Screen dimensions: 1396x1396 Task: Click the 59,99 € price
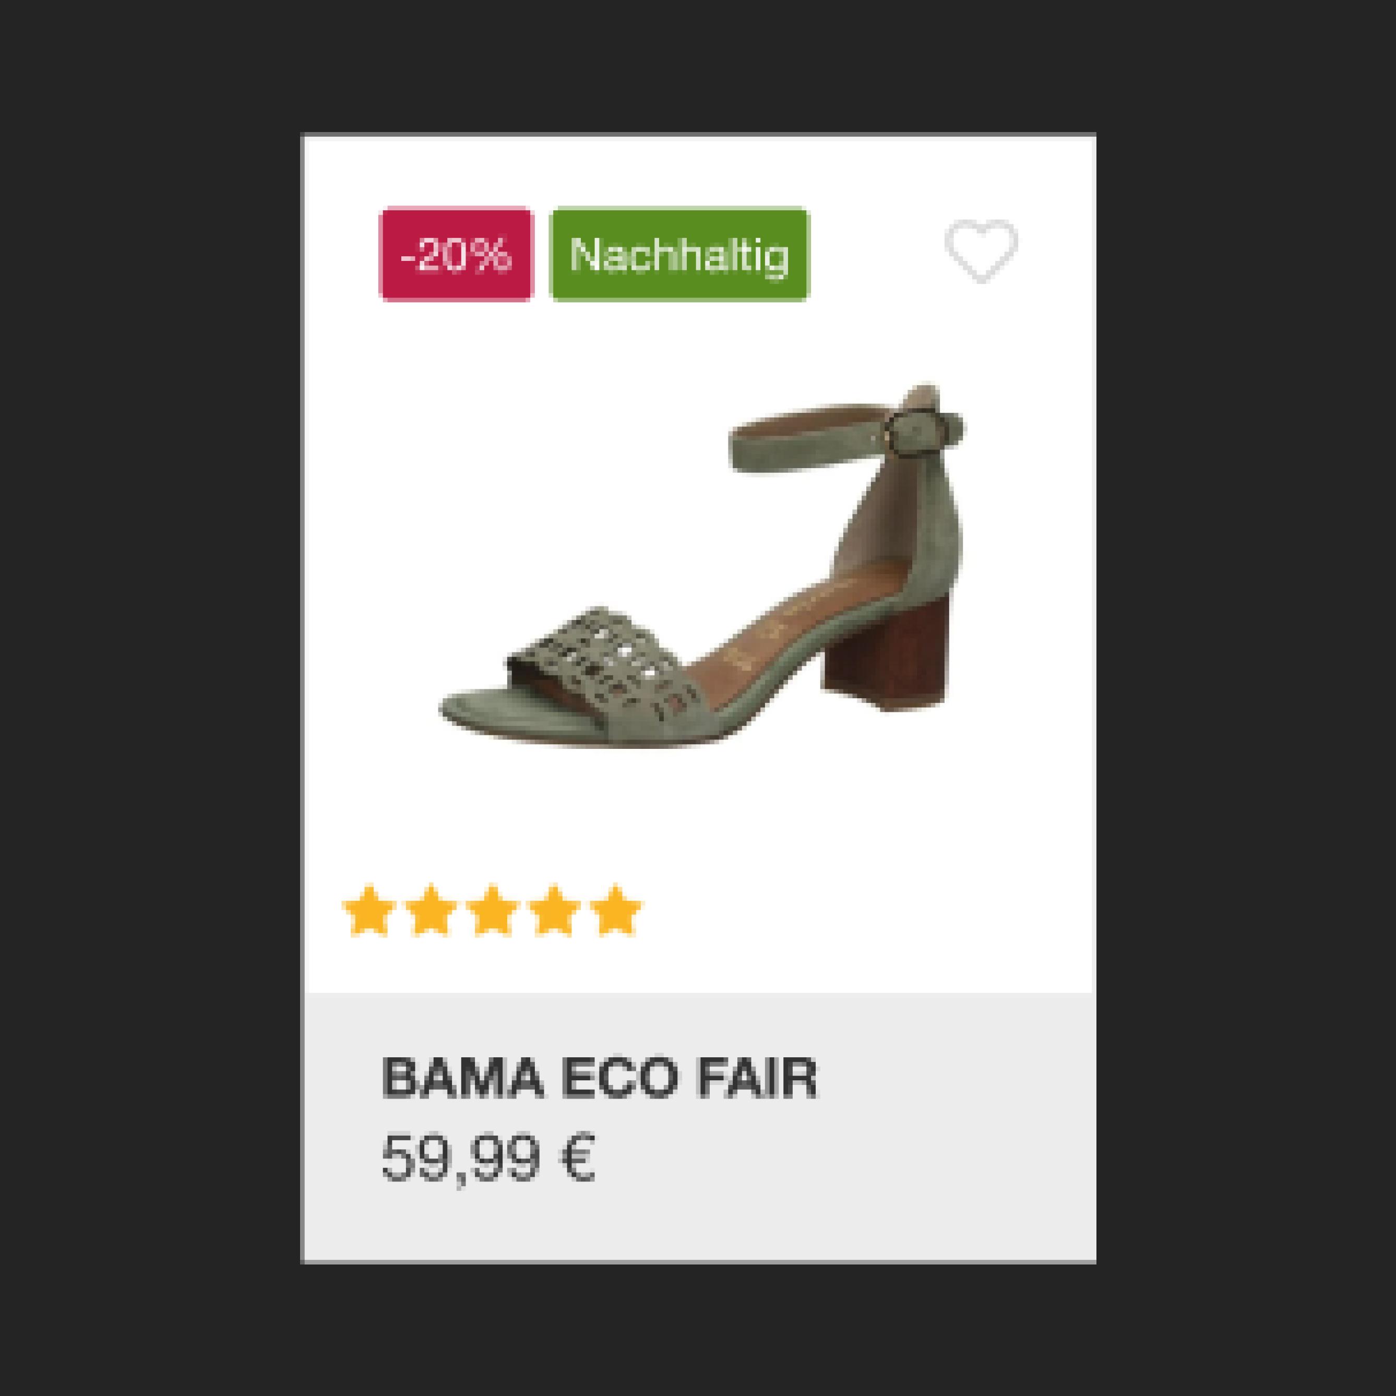488,1157
